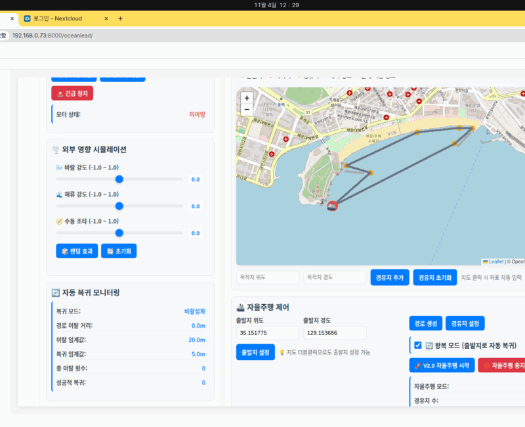Uncheck the 왕복 모드 checkbox
Image resolution: width=525 pixels, height=427 pixels.
tap(417, 345)
